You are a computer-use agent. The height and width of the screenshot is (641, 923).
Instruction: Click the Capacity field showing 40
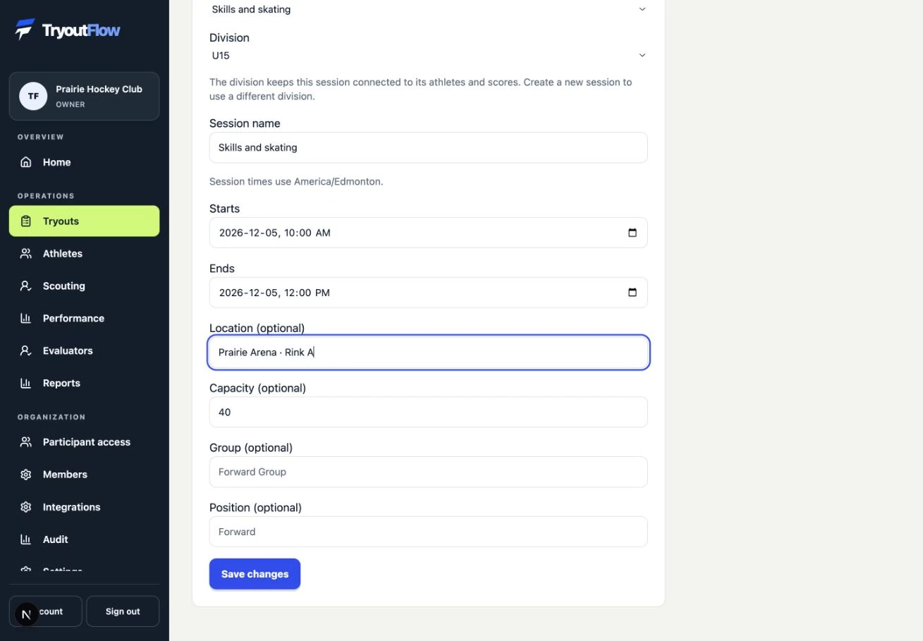coord(429,412)
